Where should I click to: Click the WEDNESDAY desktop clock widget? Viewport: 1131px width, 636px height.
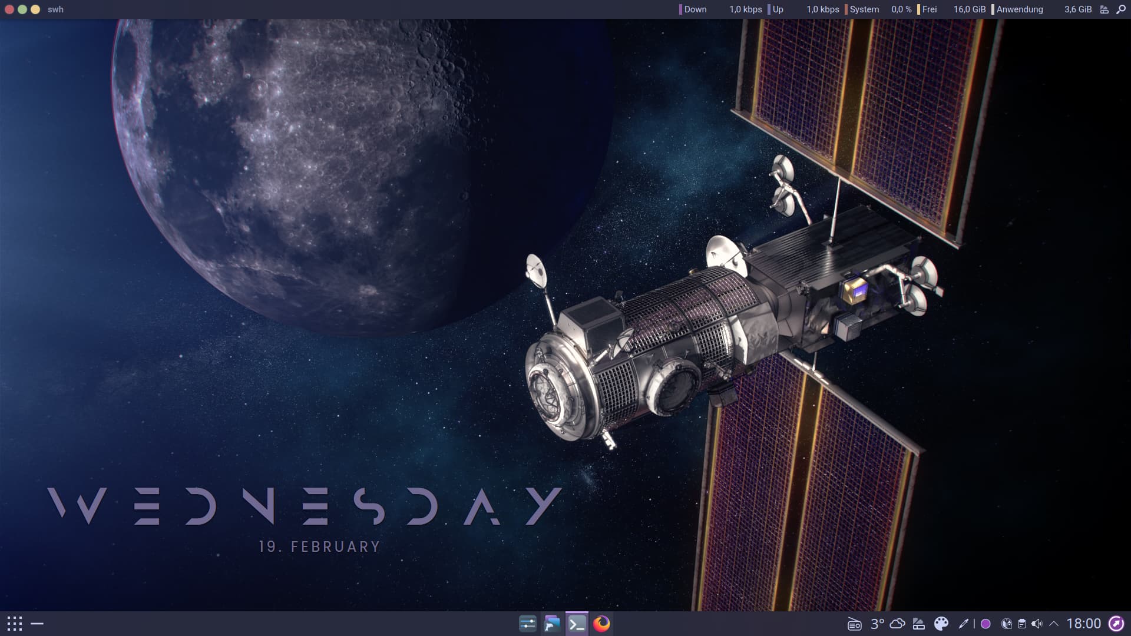click(305, 506)
